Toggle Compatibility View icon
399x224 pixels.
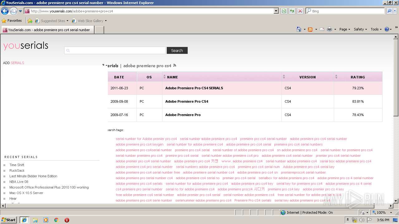click(x=284, y=11)
